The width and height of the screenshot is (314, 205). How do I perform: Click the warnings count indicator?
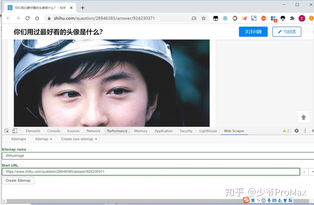[286, 131]
